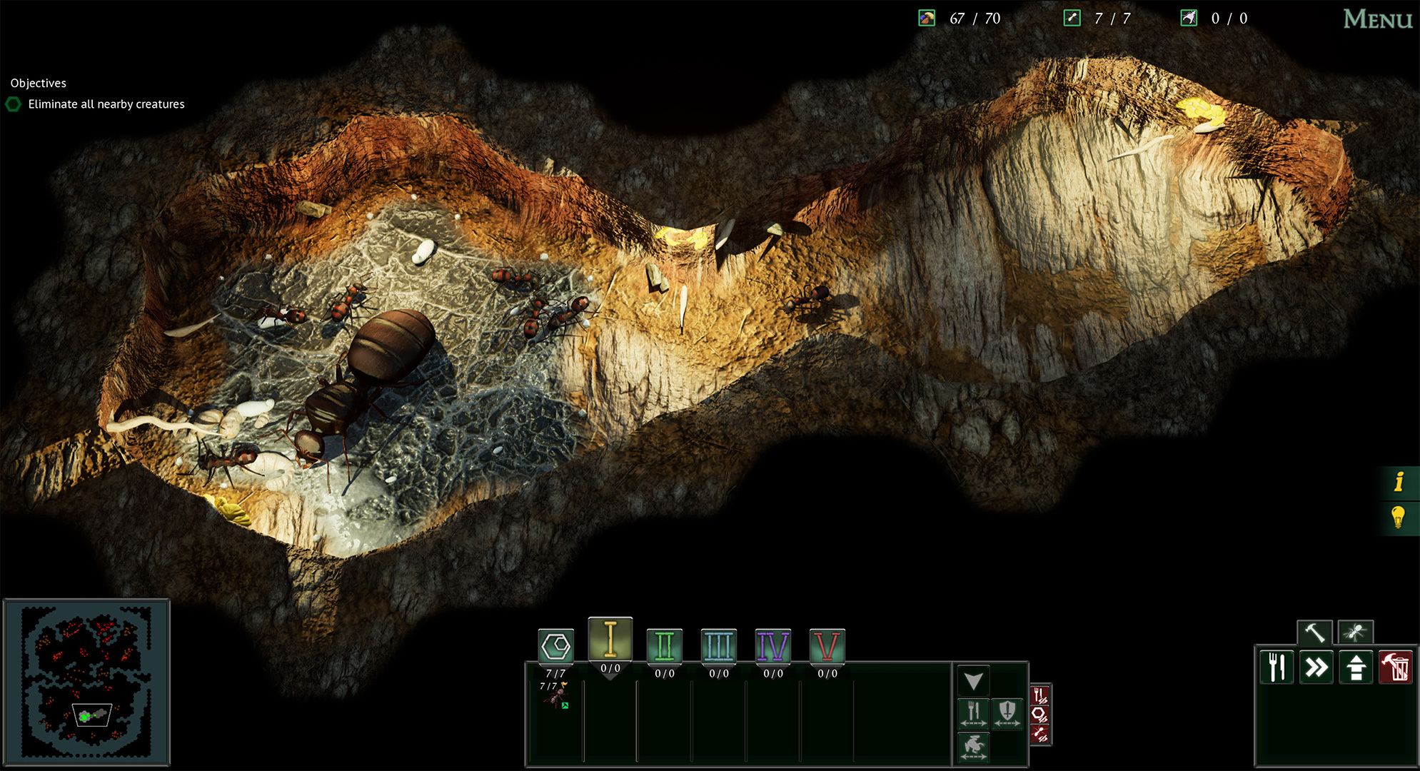Select the worker ant unit in the nest group

pos(555,696)
